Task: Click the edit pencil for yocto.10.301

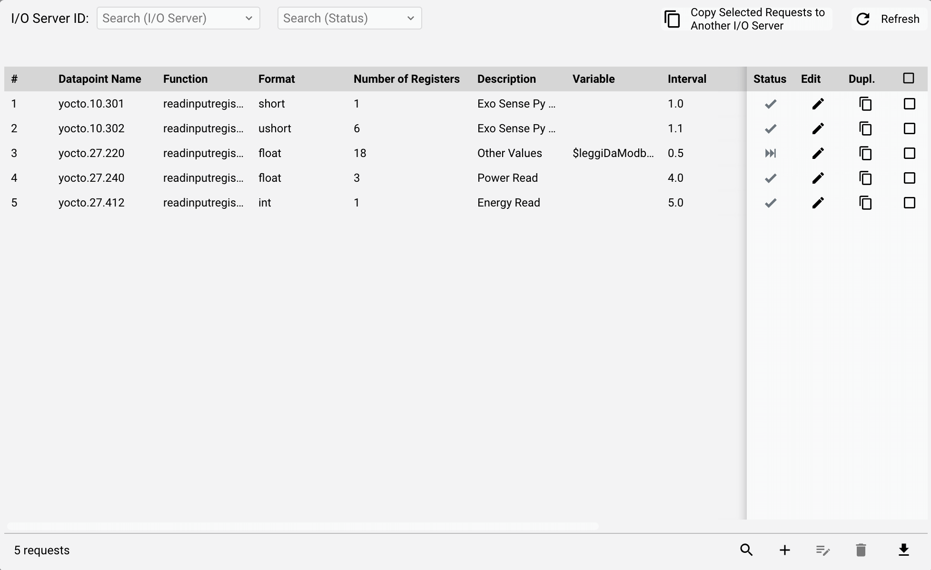Action: (818, 104)
